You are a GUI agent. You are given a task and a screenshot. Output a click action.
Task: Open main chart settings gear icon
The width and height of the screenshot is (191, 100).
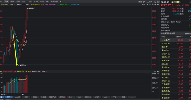[x=158, y=5]
